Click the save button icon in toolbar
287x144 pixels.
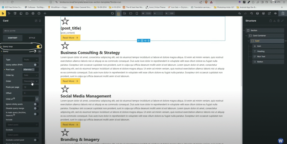[283, 13]
